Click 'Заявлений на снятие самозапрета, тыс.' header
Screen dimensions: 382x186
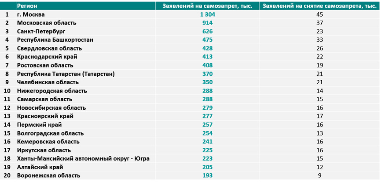tap(319, 6)
